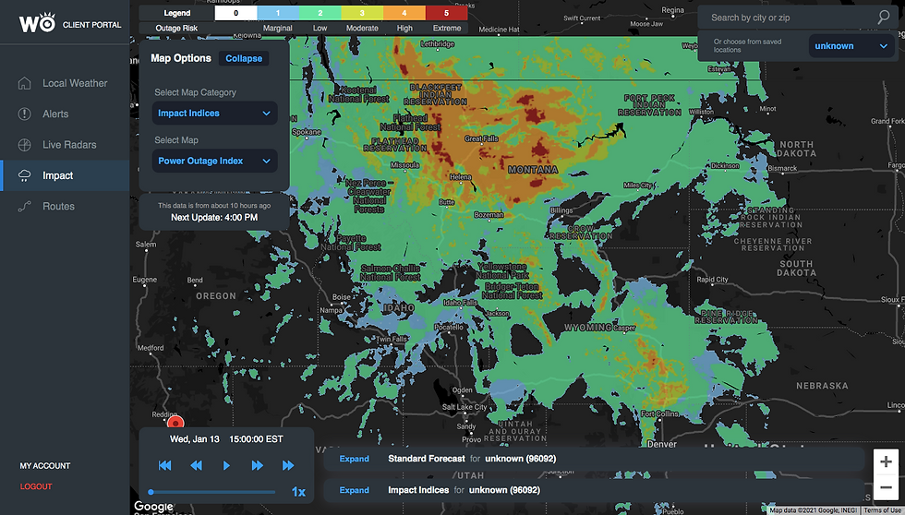This screenshot has width=905, height=515.
Task: Step back one frame
Action: click(196, 465)
